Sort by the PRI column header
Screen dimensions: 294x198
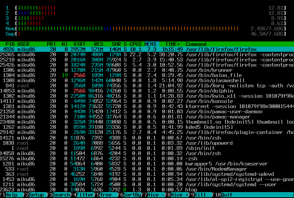[x=51, y=44]
